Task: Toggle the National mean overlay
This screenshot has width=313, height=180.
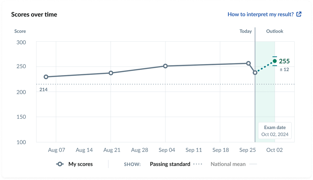Action: (x=228, y=164)
